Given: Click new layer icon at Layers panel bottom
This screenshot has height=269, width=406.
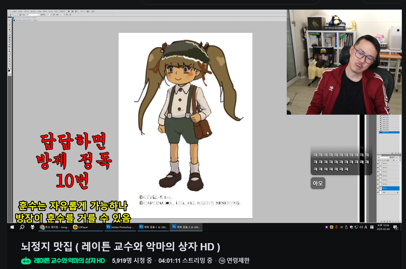Looking at the screenshot, I should (396, 221).
